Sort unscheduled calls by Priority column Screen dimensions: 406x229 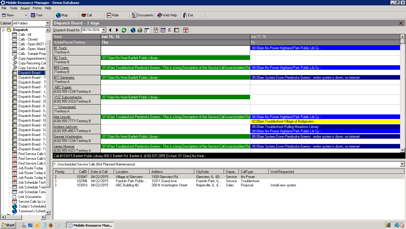[x=64, y=172]
